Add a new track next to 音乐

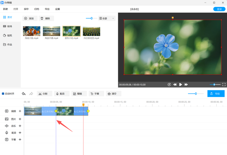[x=20, y=126]
